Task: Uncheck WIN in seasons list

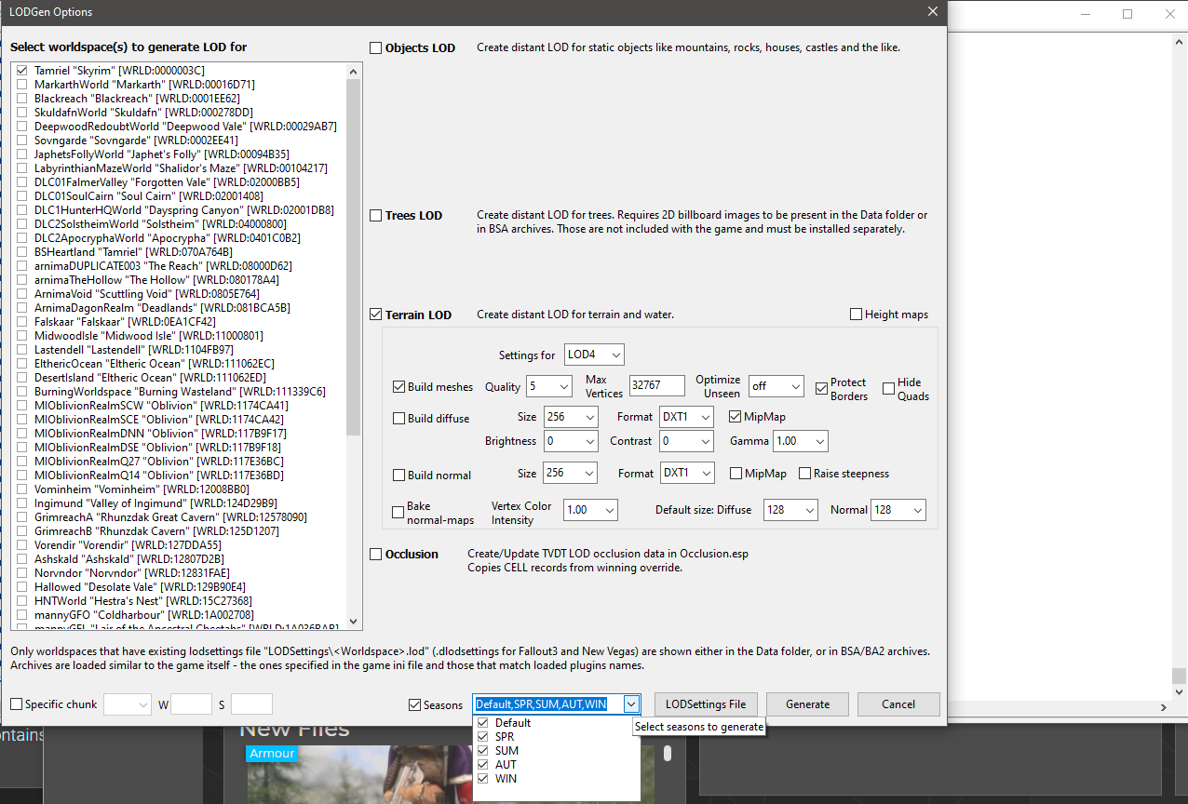Action: click(482, 779)
